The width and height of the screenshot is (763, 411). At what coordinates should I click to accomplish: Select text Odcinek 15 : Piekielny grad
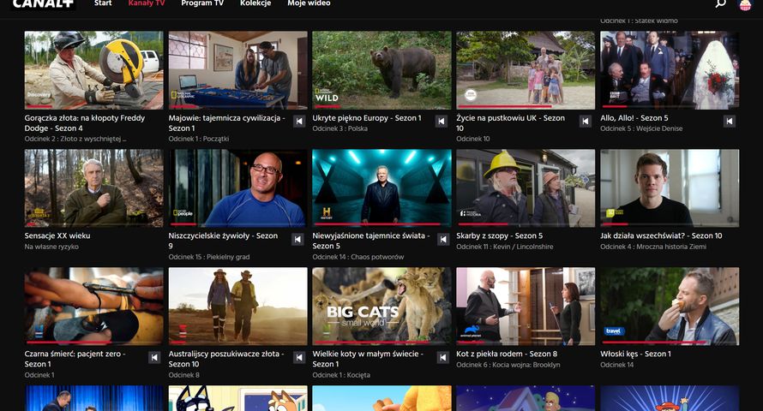pyautogui.click(x=209, y=257)
